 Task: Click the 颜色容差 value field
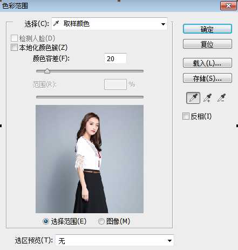(115, 58)
